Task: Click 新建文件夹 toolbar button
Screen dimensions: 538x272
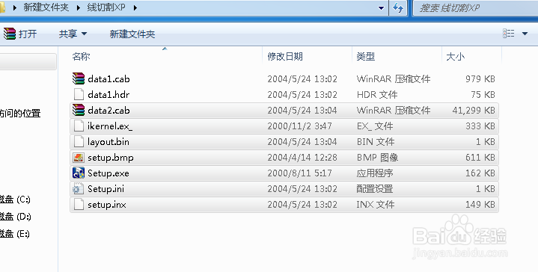Action: tap(132, 34)
